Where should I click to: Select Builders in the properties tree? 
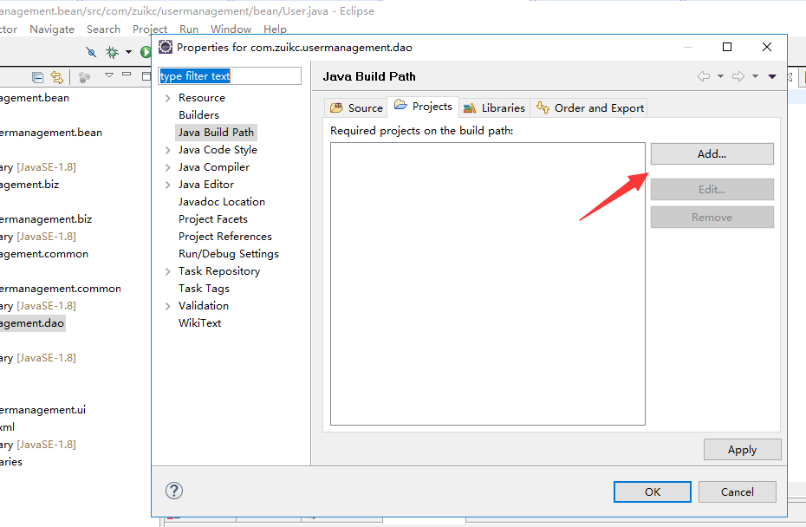[198, 115]
